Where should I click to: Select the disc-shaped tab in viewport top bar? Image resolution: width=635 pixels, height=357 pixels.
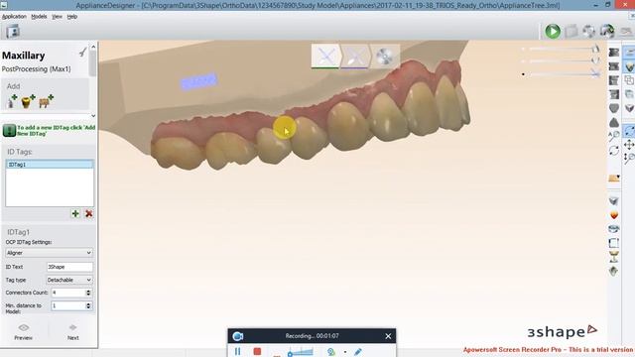384,56
